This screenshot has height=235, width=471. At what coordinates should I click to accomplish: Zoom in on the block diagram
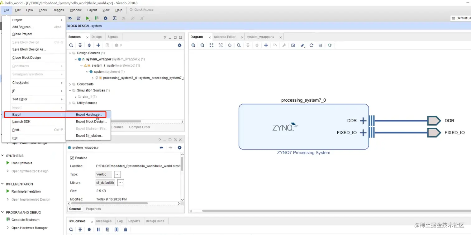(x=193, y=45)
